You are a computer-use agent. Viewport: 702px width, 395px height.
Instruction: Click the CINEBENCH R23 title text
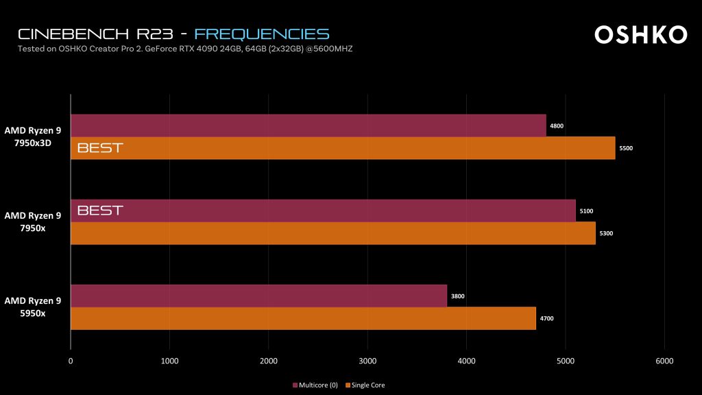(x=101, y=34)
